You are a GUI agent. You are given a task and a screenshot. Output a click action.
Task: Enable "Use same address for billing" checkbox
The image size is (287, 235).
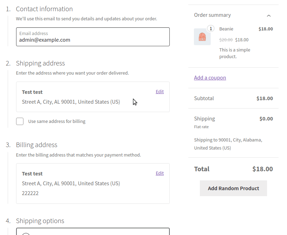pyautogui.click(x=20, y=122)
